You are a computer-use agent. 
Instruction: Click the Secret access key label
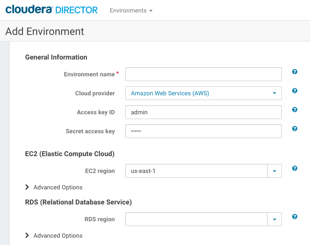pyautogui.click(x=90, y=131)
